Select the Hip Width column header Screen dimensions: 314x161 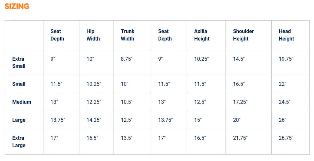[93, 35]
